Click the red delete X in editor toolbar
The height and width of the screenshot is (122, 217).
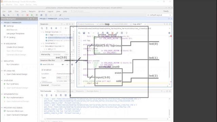tap(112, 33)
